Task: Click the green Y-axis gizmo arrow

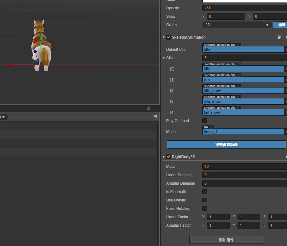Action: [41, 37]
